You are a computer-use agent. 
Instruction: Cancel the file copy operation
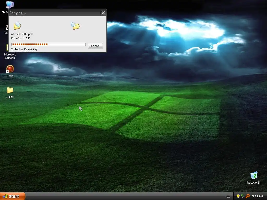(95, 46)
